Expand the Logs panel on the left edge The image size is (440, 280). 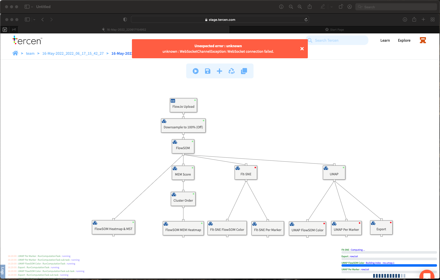click(x=3, y=272)
